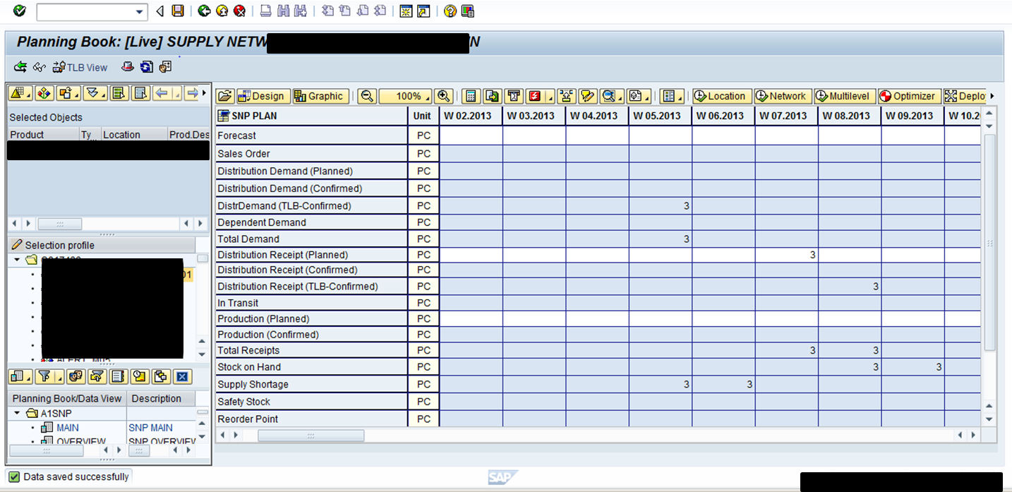This screenshot has height=492, width=1012.
Task: Select the Forecast row label
Action: tap(311, 136)
